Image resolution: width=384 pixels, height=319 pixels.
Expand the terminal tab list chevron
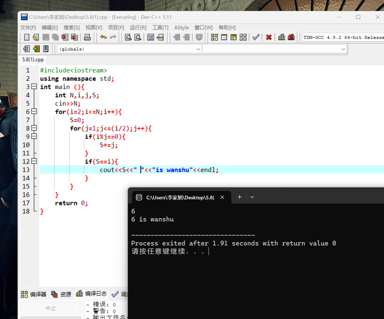[x=252, y=197]
